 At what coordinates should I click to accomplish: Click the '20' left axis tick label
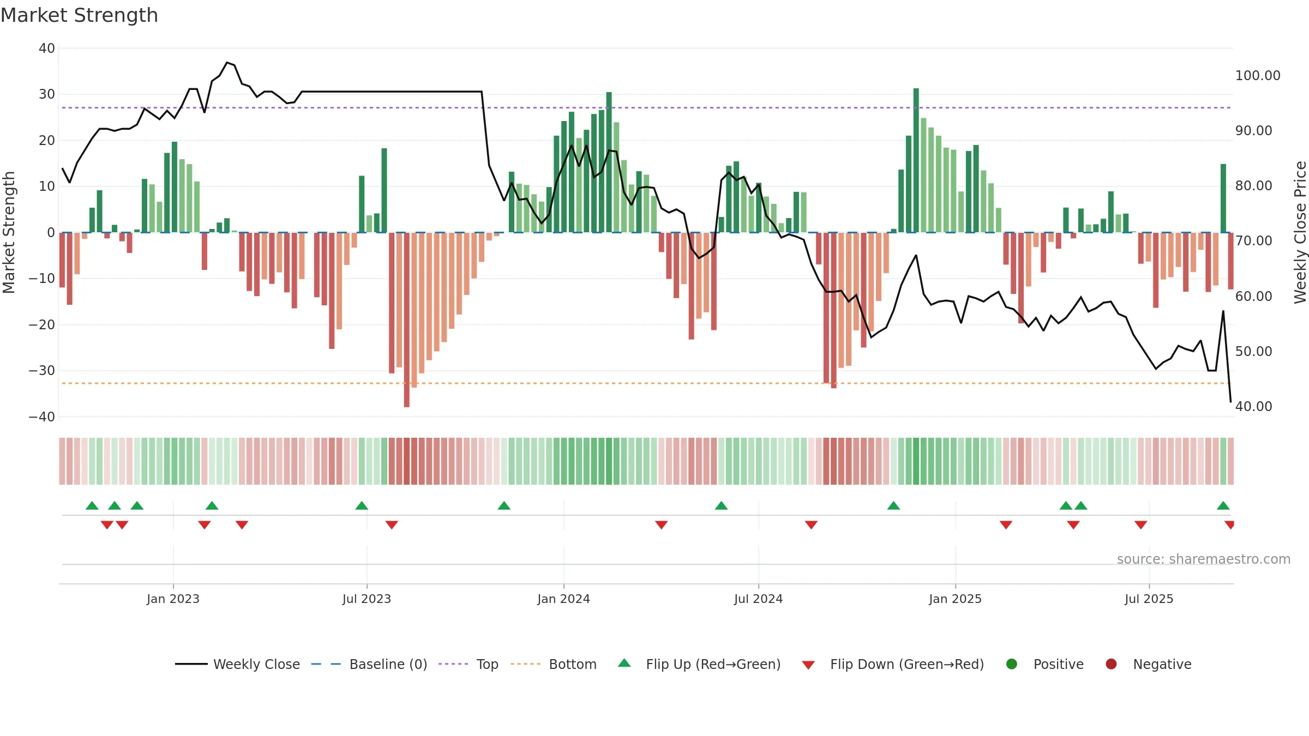tap(46, 140)
